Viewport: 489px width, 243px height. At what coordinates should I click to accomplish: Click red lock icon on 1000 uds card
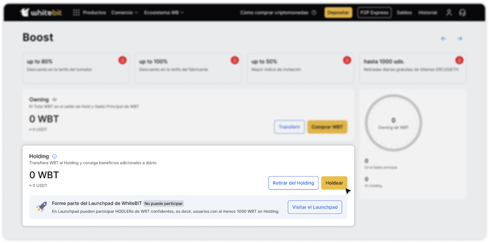[x=459, y=60]
